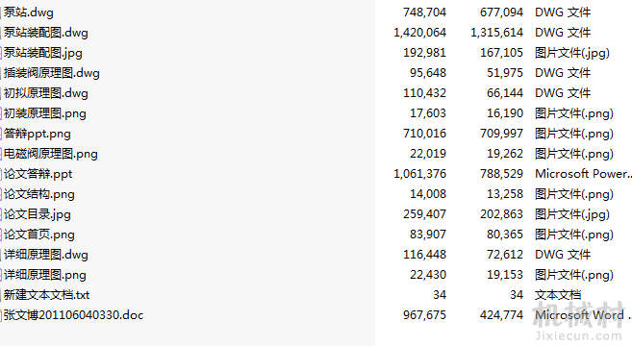The image size is (632, 346).
Task: Select the 详细原理图.dwg file entry
Action: tap(46, 255)
